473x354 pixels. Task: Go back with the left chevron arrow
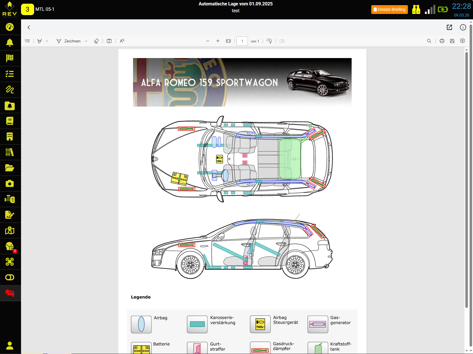coord(29,27)
